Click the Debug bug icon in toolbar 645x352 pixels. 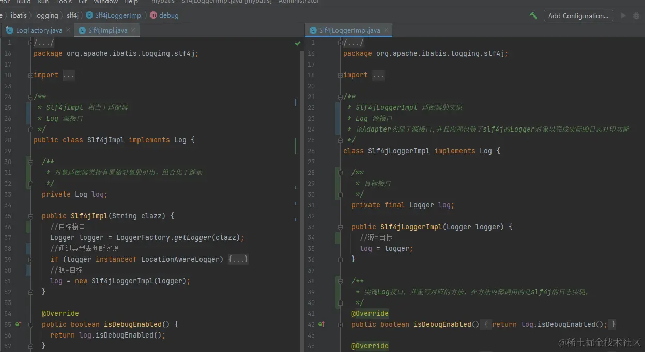pos(637,15)
